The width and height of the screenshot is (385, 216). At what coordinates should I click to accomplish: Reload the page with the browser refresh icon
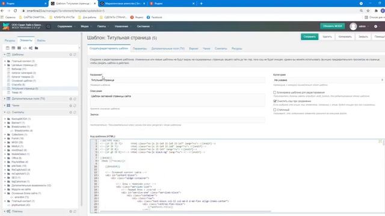(16, 11)
